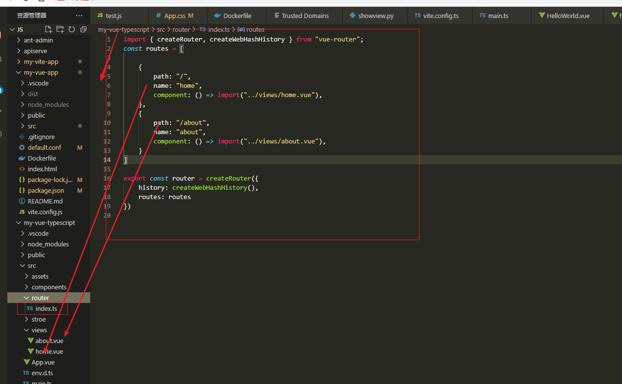The image size is (622, 384).
Task: Collapse all folders with the collapse icon
Action: point(83,29)
